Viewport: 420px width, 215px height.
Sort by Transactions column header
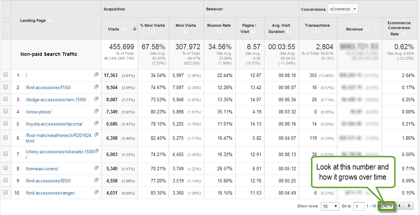point(317,25)
